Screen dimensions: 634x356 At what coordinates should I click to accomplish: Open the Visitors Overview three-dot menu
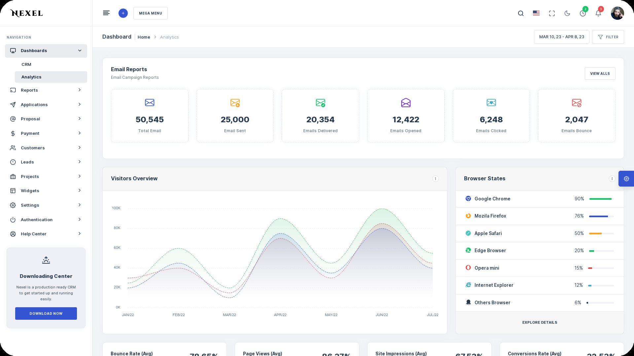pos(435,179)
